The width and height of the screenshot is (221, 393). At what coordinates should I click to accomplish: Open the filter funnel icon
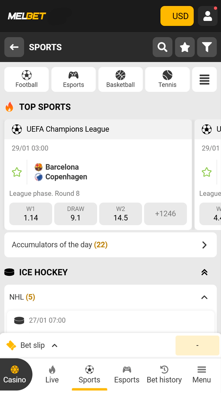(207, 47)
